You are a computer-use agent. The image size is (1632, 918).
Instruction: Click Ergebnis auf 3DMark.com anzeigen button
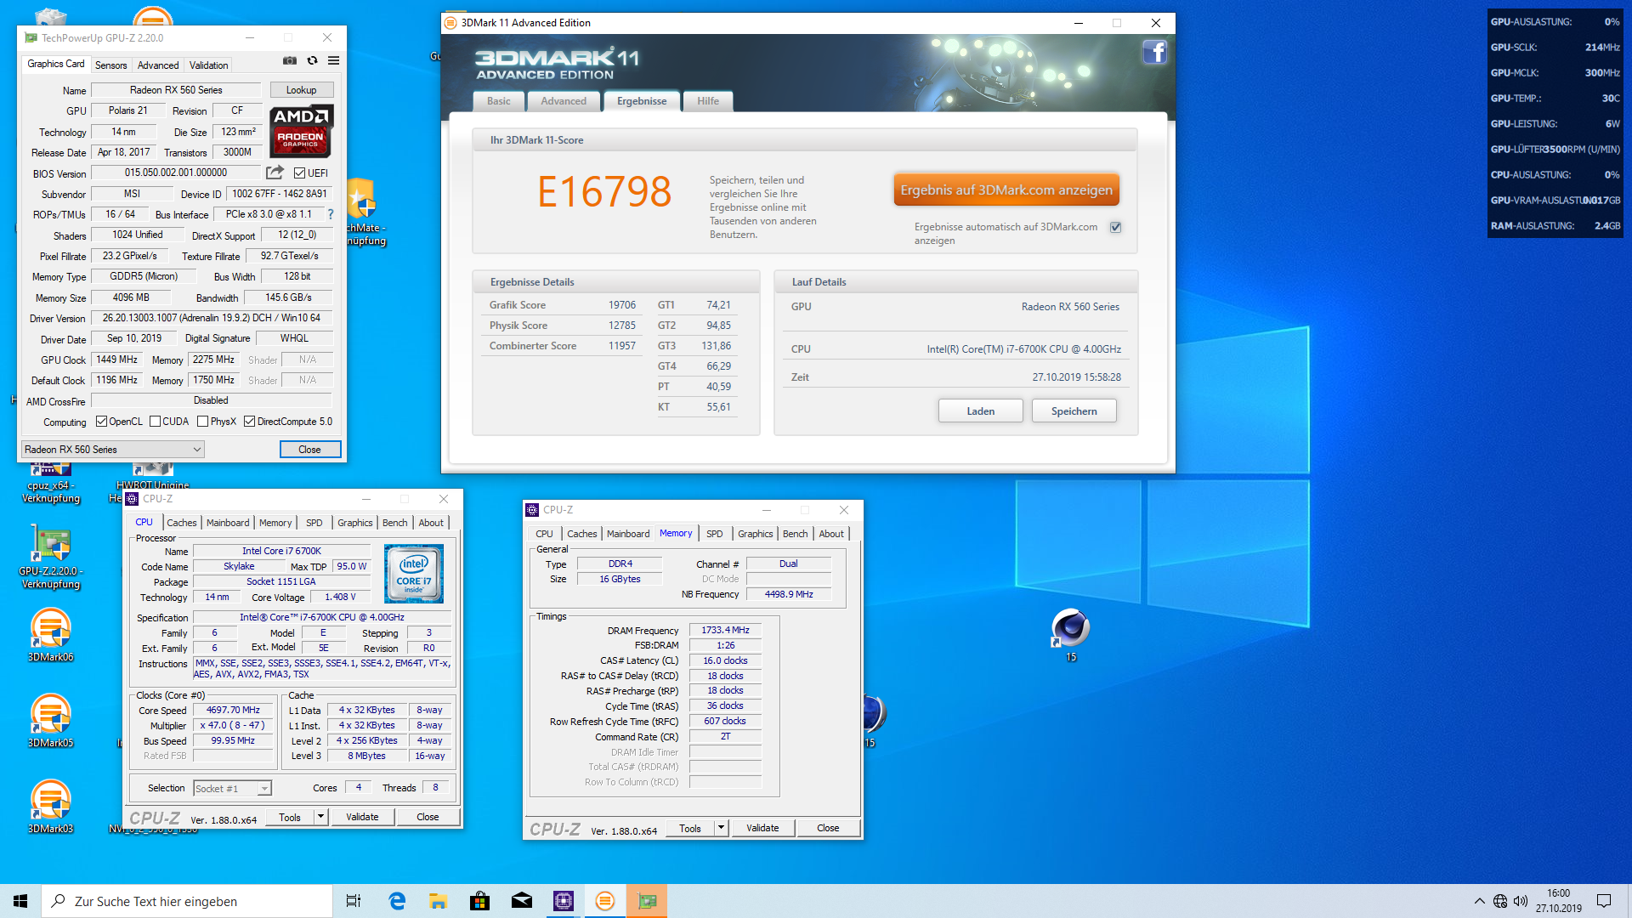tap(1006, 190)
